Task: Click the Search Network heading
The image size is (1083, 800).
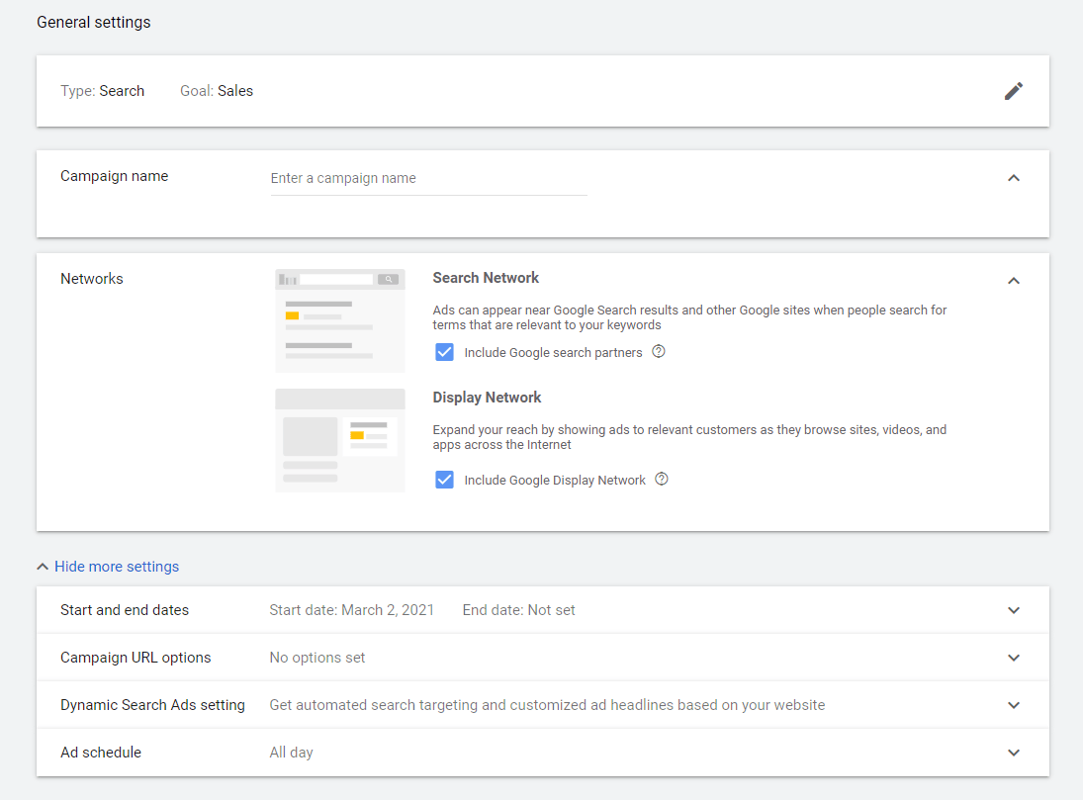Action: 486,278
